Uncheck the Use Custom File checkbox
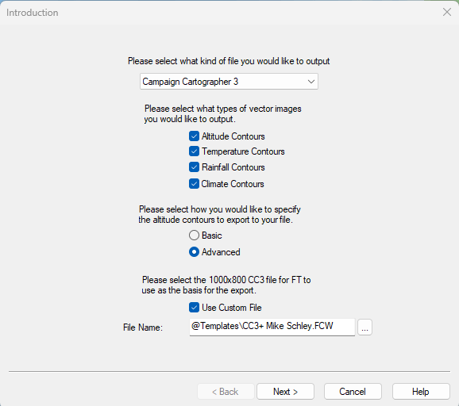This screenshot has height=406, width=459. [x=194, y=308]
